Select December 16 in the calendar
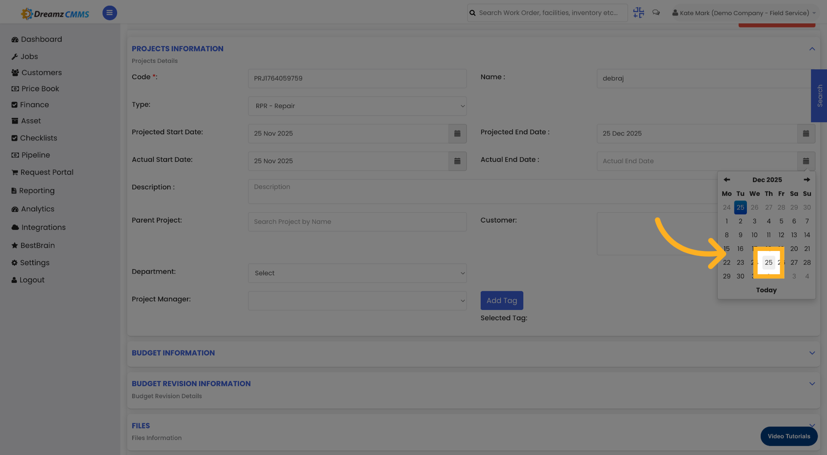Image resolution: width=827 pixels, height=455 pixels. [x=740, y=249]
